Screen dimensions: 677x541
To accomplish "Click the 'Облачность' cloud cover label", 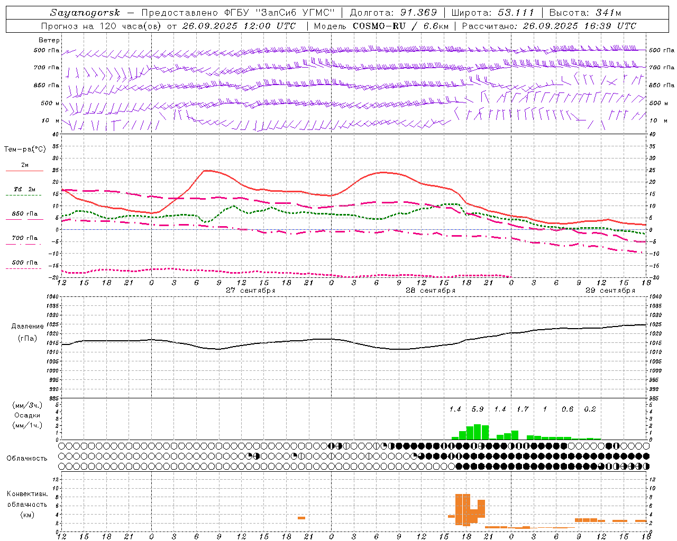I will coord(27,458).
